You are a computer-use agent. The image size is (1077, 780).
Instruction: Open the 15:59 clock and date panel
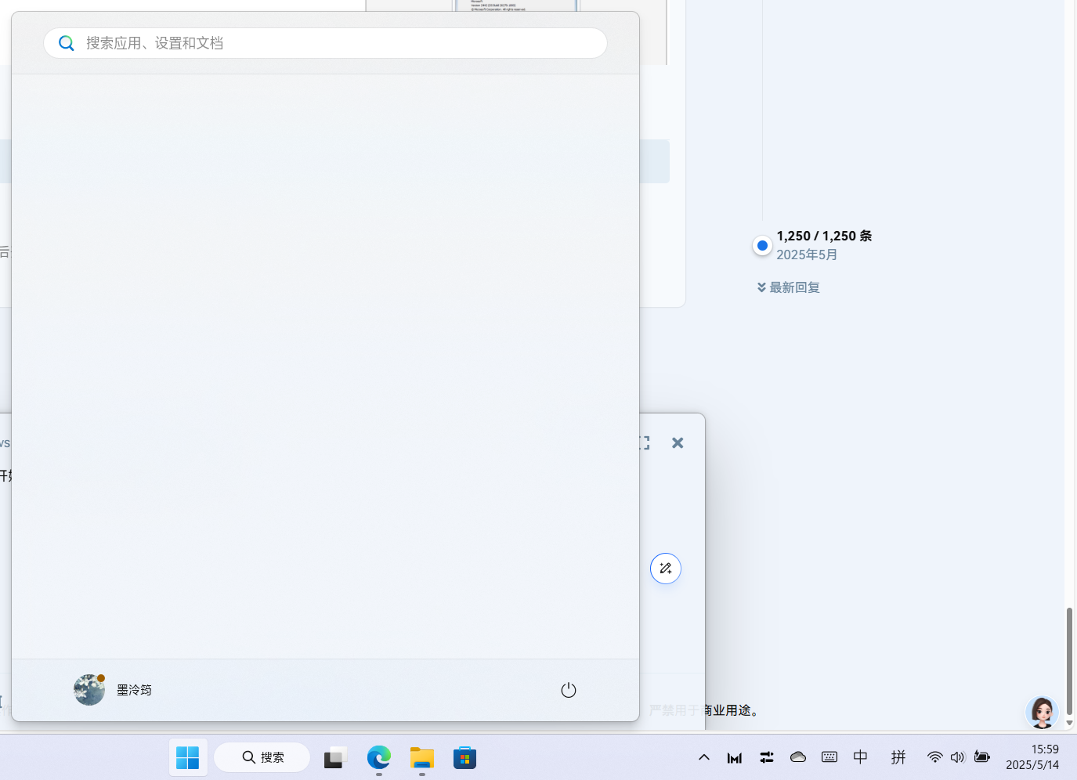pyautogui.click(x=1032, y=757)
